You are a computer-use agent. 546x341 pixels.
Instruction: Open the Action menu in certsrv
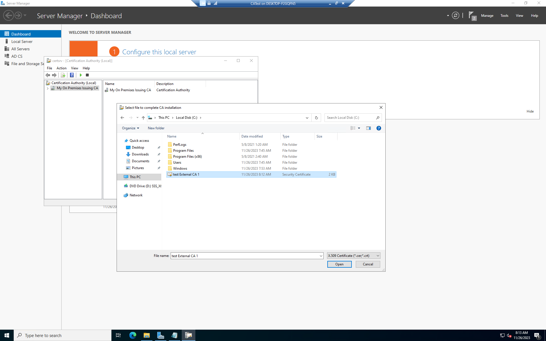[61, 68]
